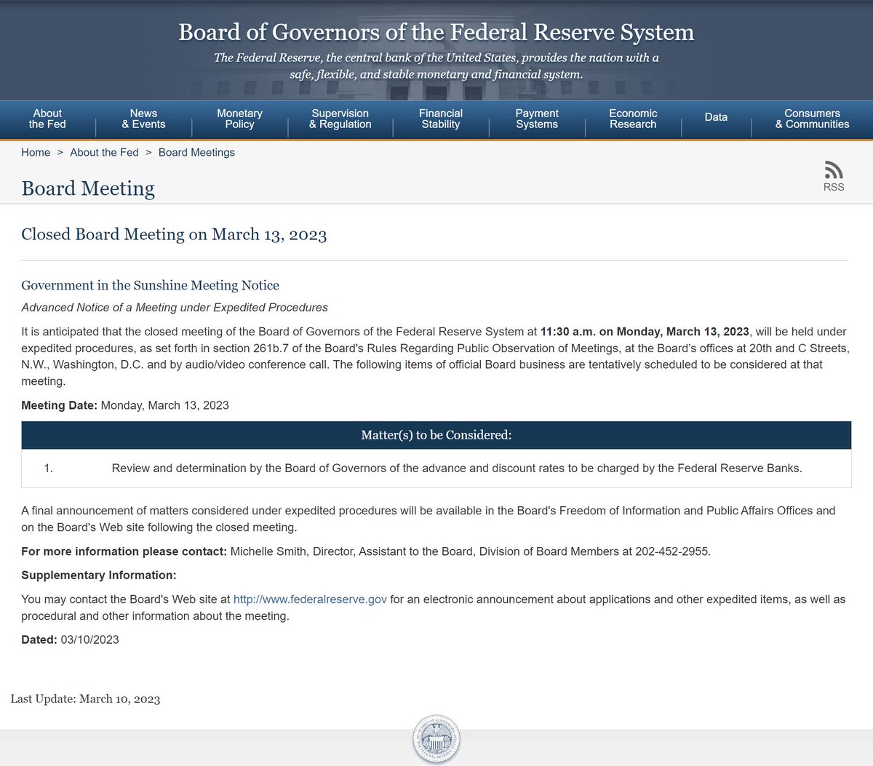
Task: Open the Payment Systems menu
Action: 537,119
